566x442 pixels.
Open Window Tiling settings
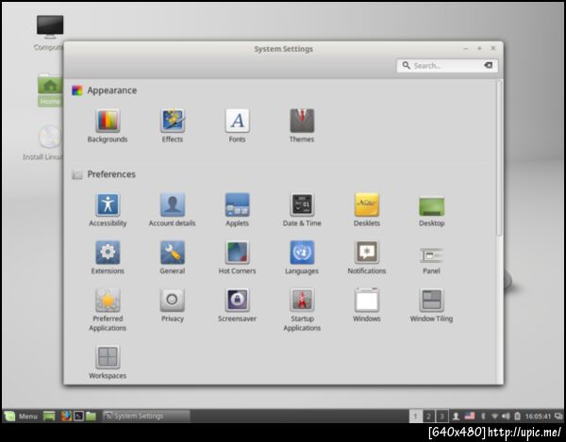431,305
